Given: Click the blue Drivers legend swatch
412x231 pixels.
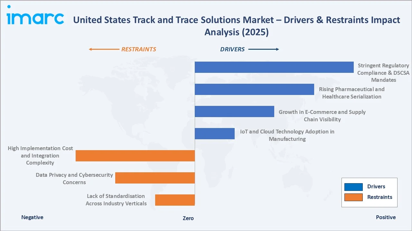Looking at the screenshot, I should click(x=353, y=187).
